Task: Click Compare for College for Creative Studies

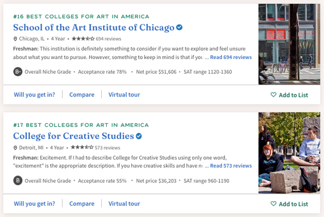Action: point(82,204)
